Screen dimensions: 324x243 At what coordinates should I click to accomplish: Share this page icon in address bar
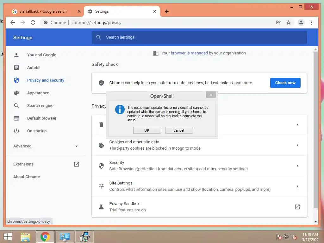pyautogui.click(x=278, y=22)
